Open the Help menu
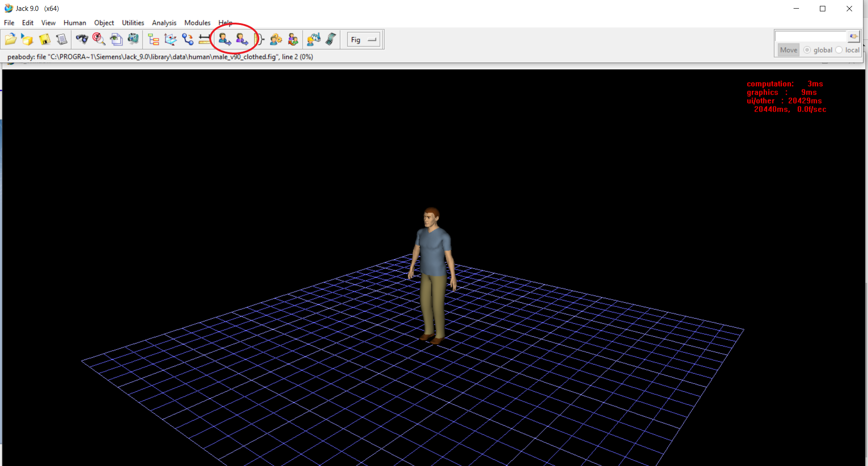This screenshot has width=868, height=466. [x=225, y=23]
